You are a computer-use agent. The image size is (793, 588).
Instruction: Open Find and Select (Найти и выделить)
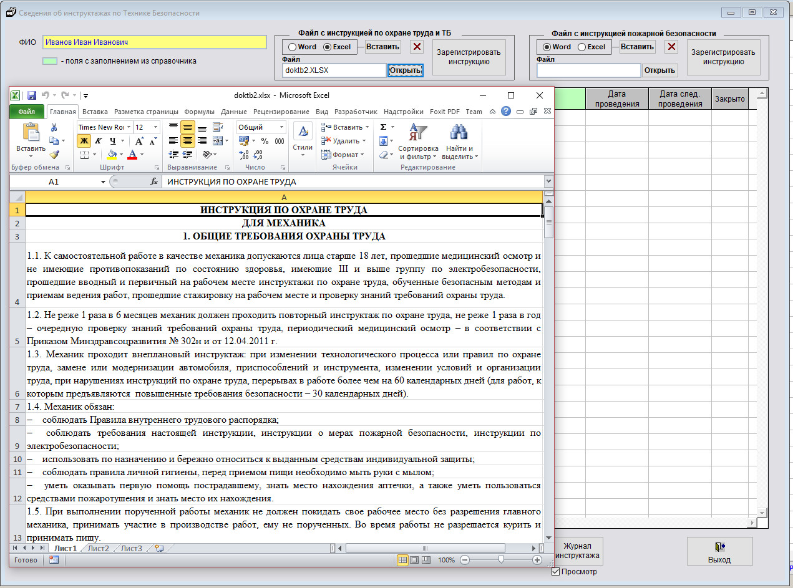coord(459,142)
